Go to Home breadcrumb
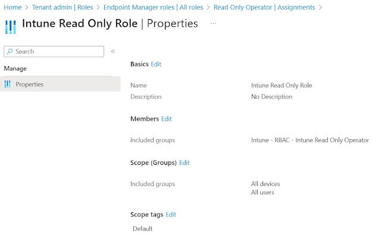 [13, 7]
